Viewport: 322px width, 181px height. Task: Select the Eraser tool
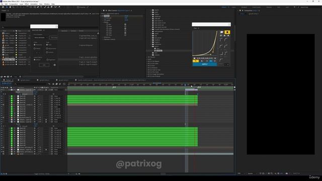tap(52, 7)
